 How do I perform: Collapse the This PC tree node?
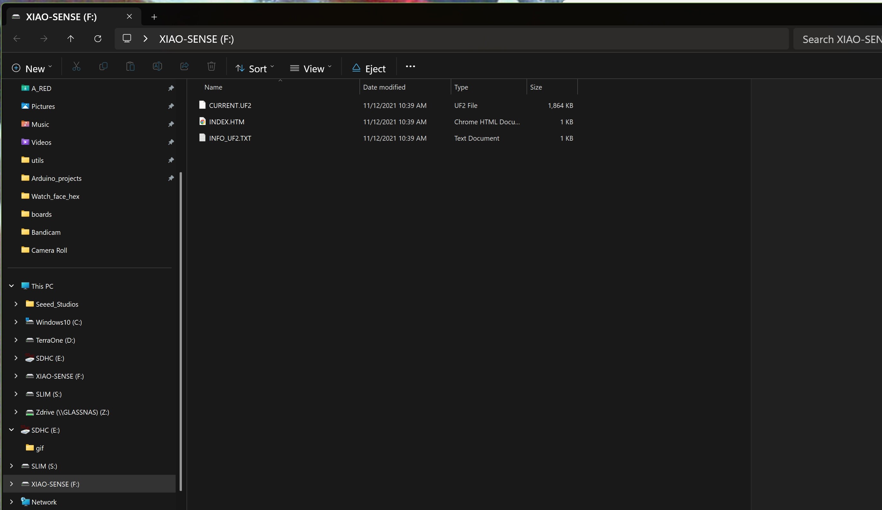click(12, 286)
